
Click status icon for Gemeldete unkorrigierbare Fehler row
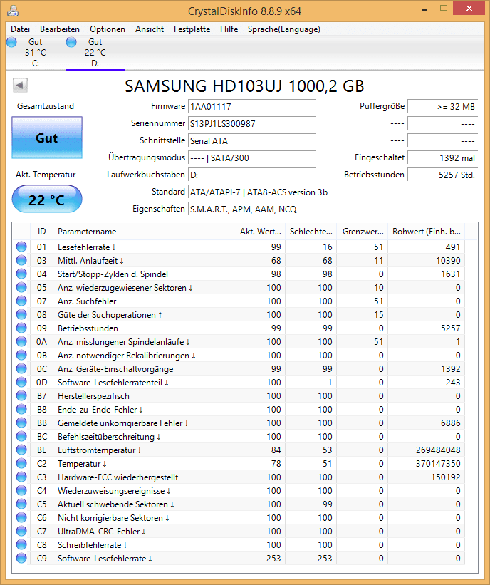[21, 423]
